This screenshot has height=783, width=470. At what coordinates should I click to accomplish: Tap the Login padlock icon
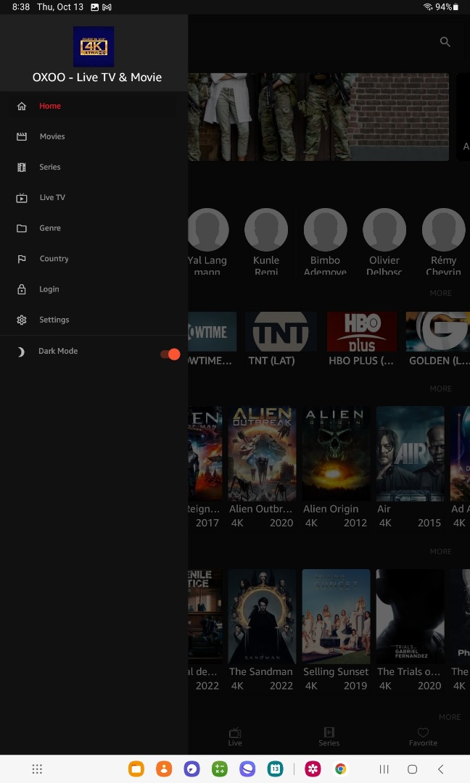pyautogui.click(x=22, y=289)
